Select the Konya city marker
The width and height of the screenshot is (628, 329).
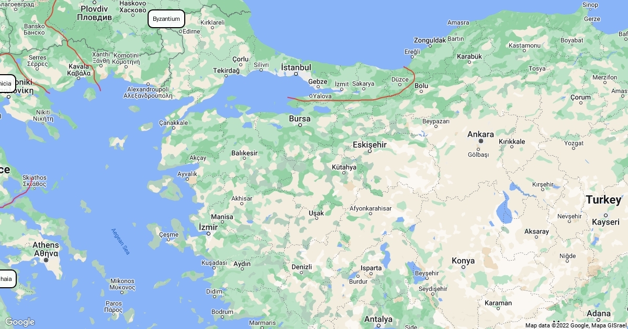pos(463,267)
